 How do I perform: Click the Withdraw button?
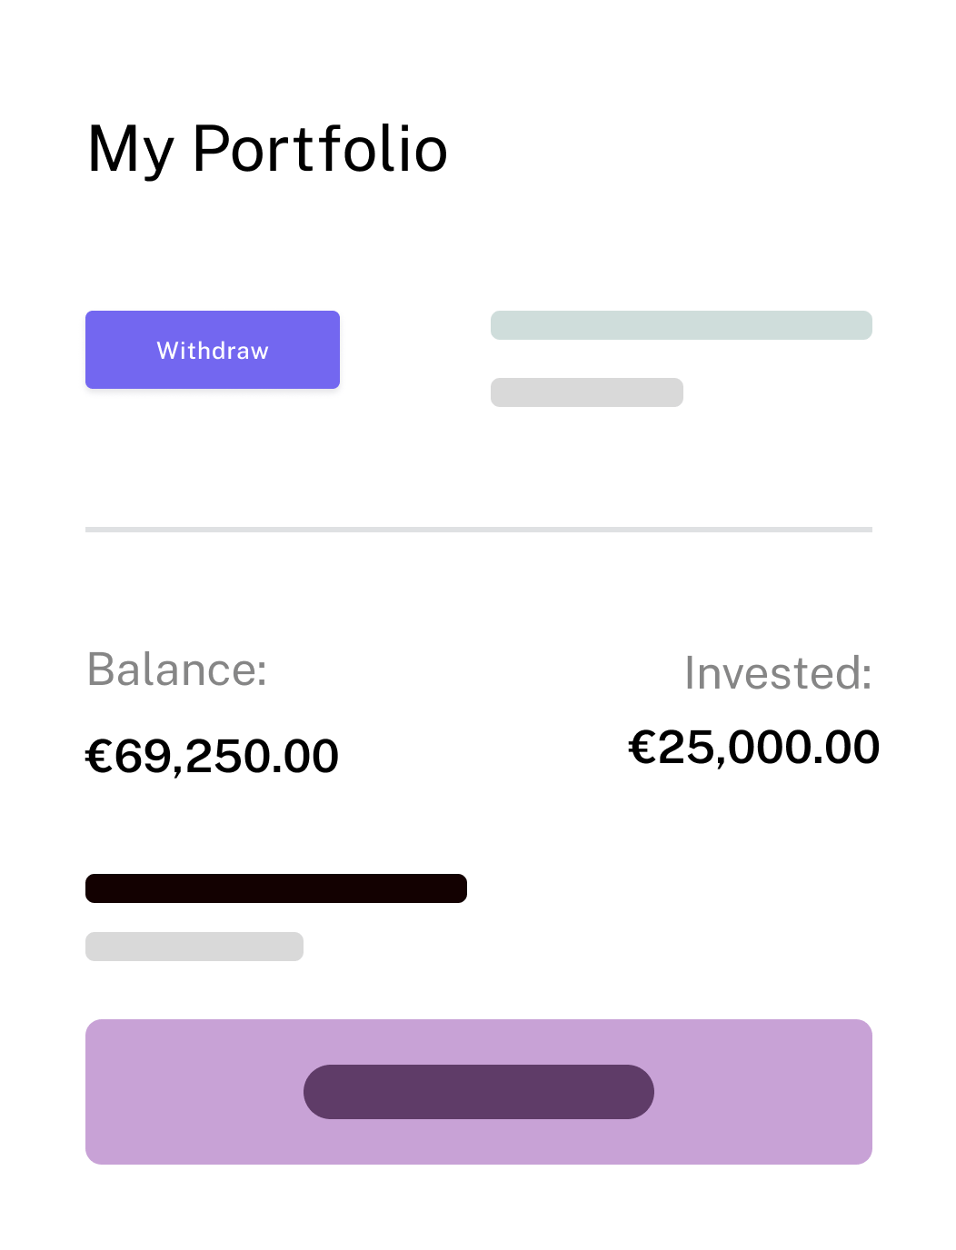tap(213, 350)
